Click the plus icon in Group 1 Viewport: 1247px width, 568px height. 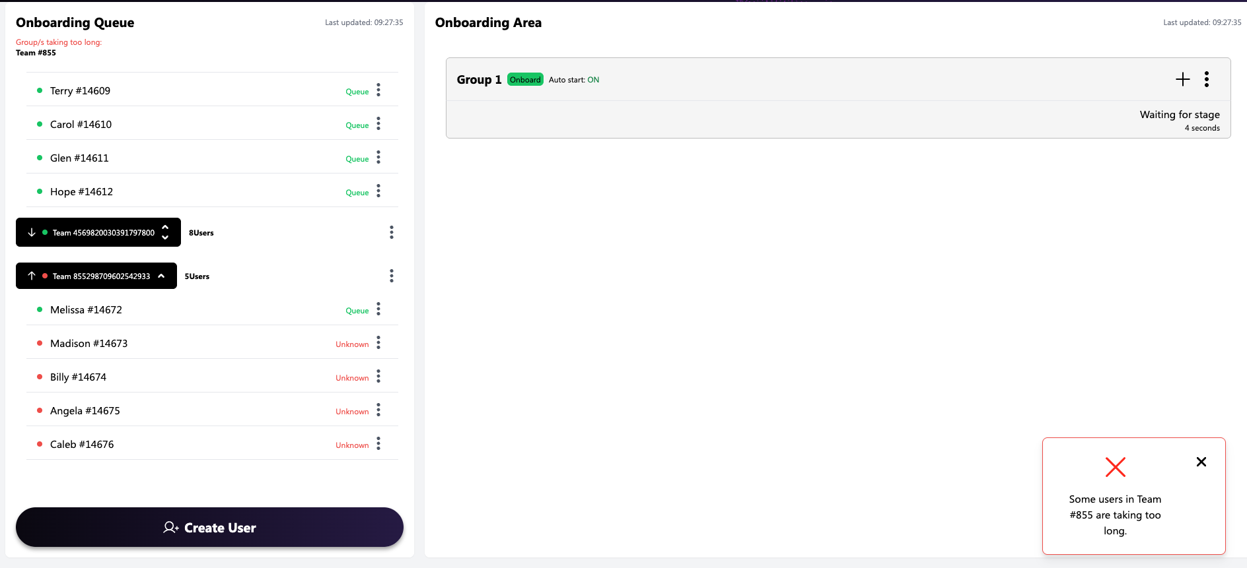[1182, 80]
